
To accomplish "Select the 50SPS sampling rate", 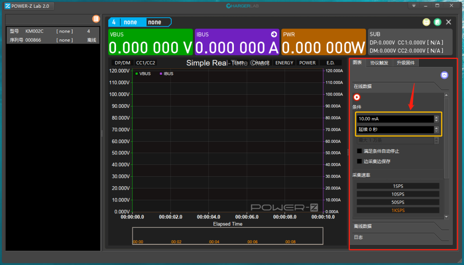I will point(398,202).
